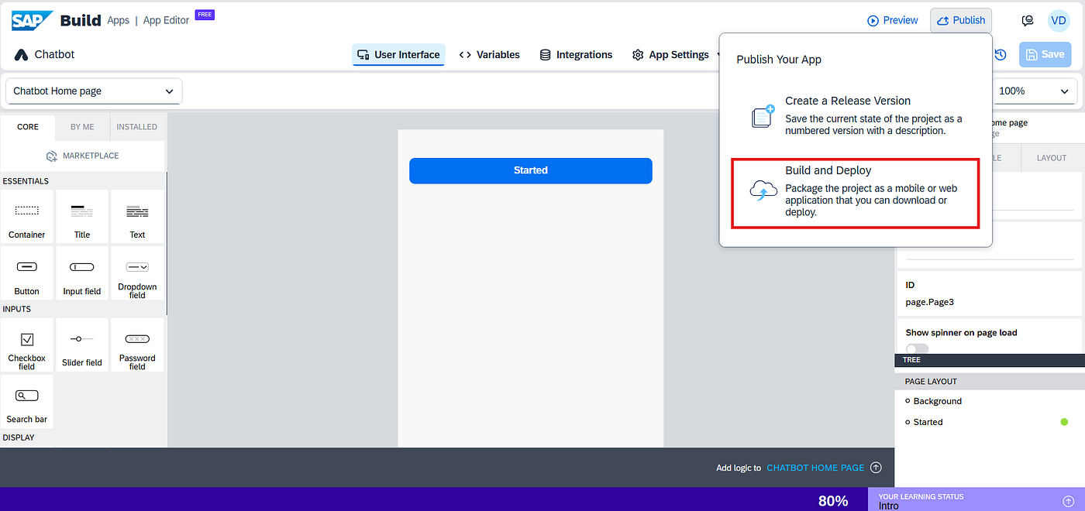Open the Preview link
The width and height of the screenshot is (1085, 511).
pos(893,20)
